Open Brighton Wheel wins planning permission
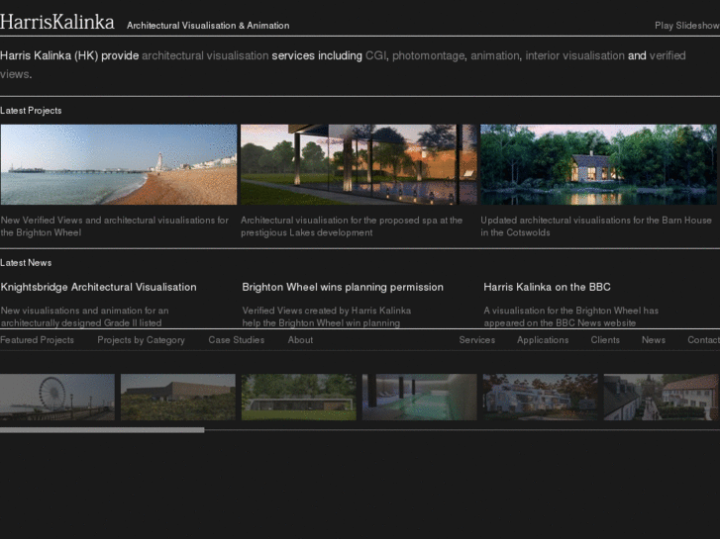The width and height of the screenshot is (720, 539). click(343, 287)
